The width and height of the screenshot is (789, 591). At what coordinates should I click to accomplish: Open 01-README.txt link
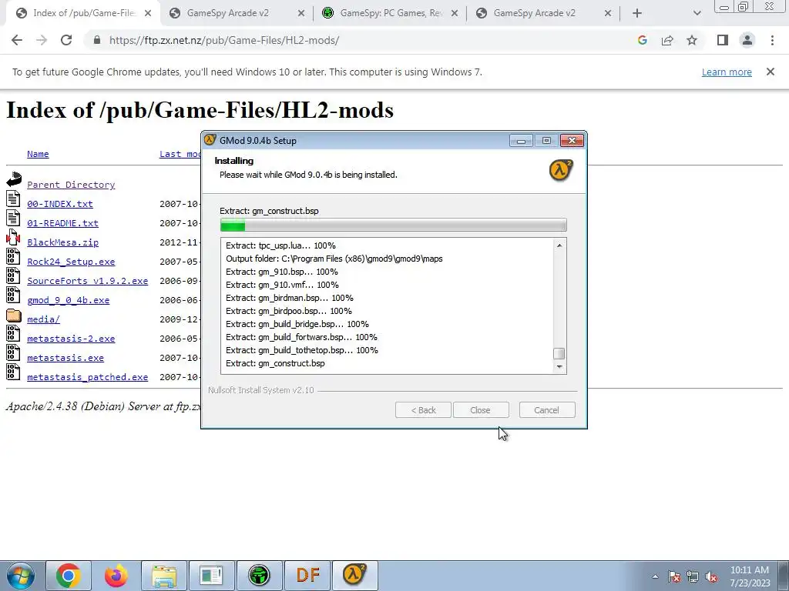[x=63, y=222]
